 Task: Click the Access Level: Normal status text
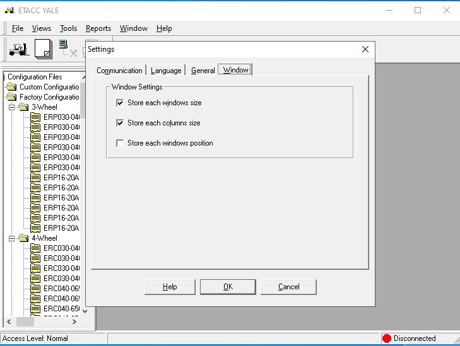[35, 338]
